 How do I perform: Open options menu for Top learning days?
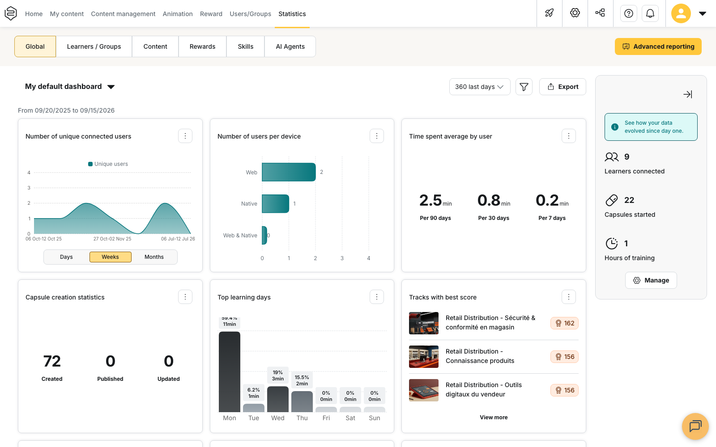click(x=377, y=297)
